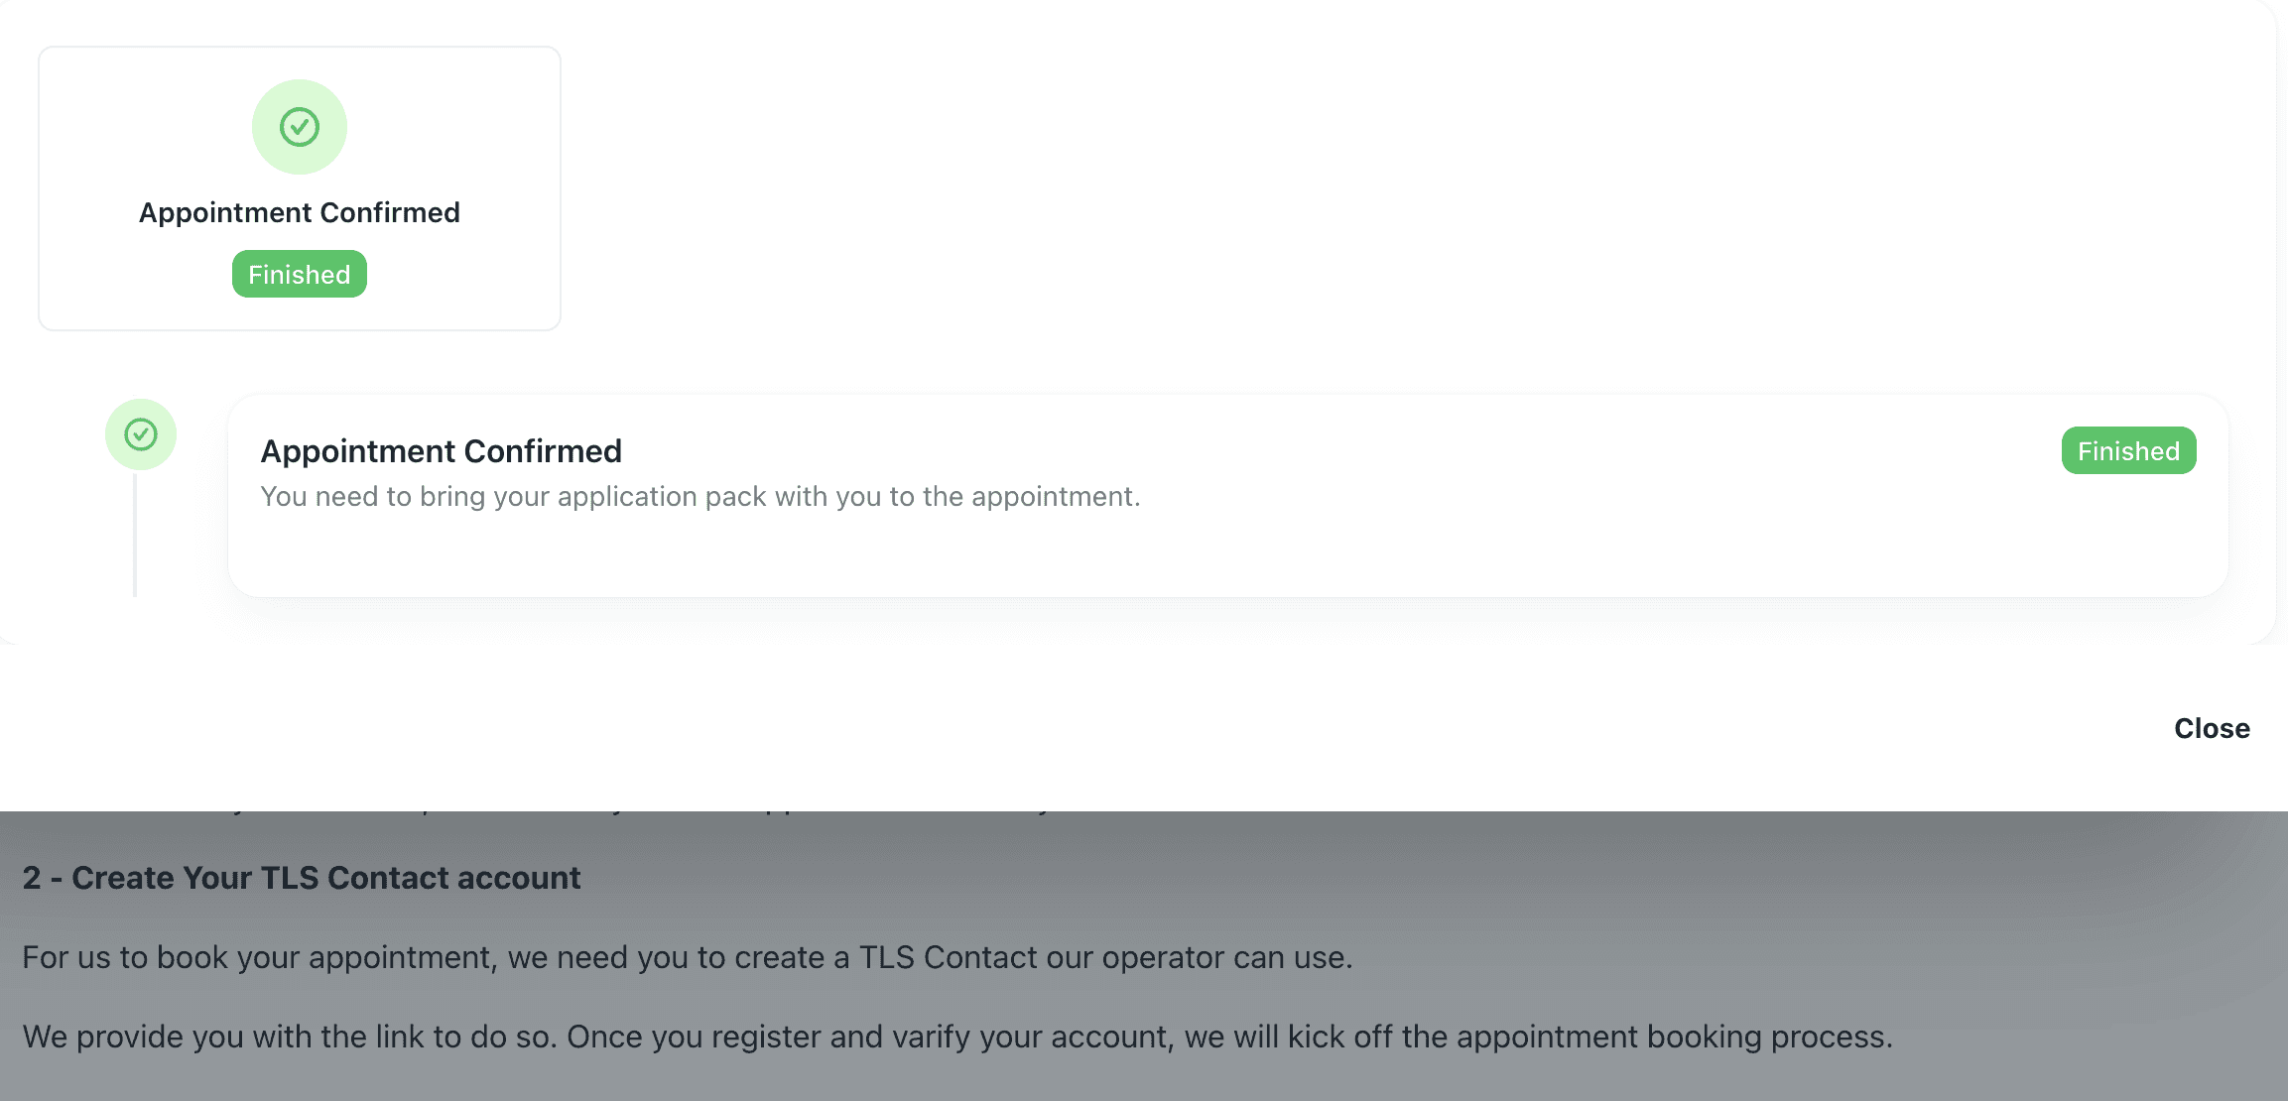2288x1101 pixels.
Task: Close the appointment status dialog
Action: (x=2212, y=728)
